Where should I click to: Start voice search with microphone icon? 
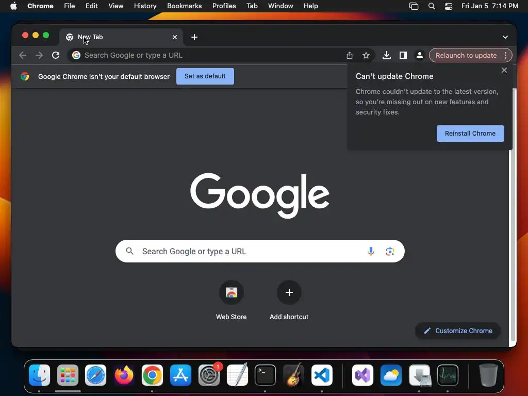(371, 251)
